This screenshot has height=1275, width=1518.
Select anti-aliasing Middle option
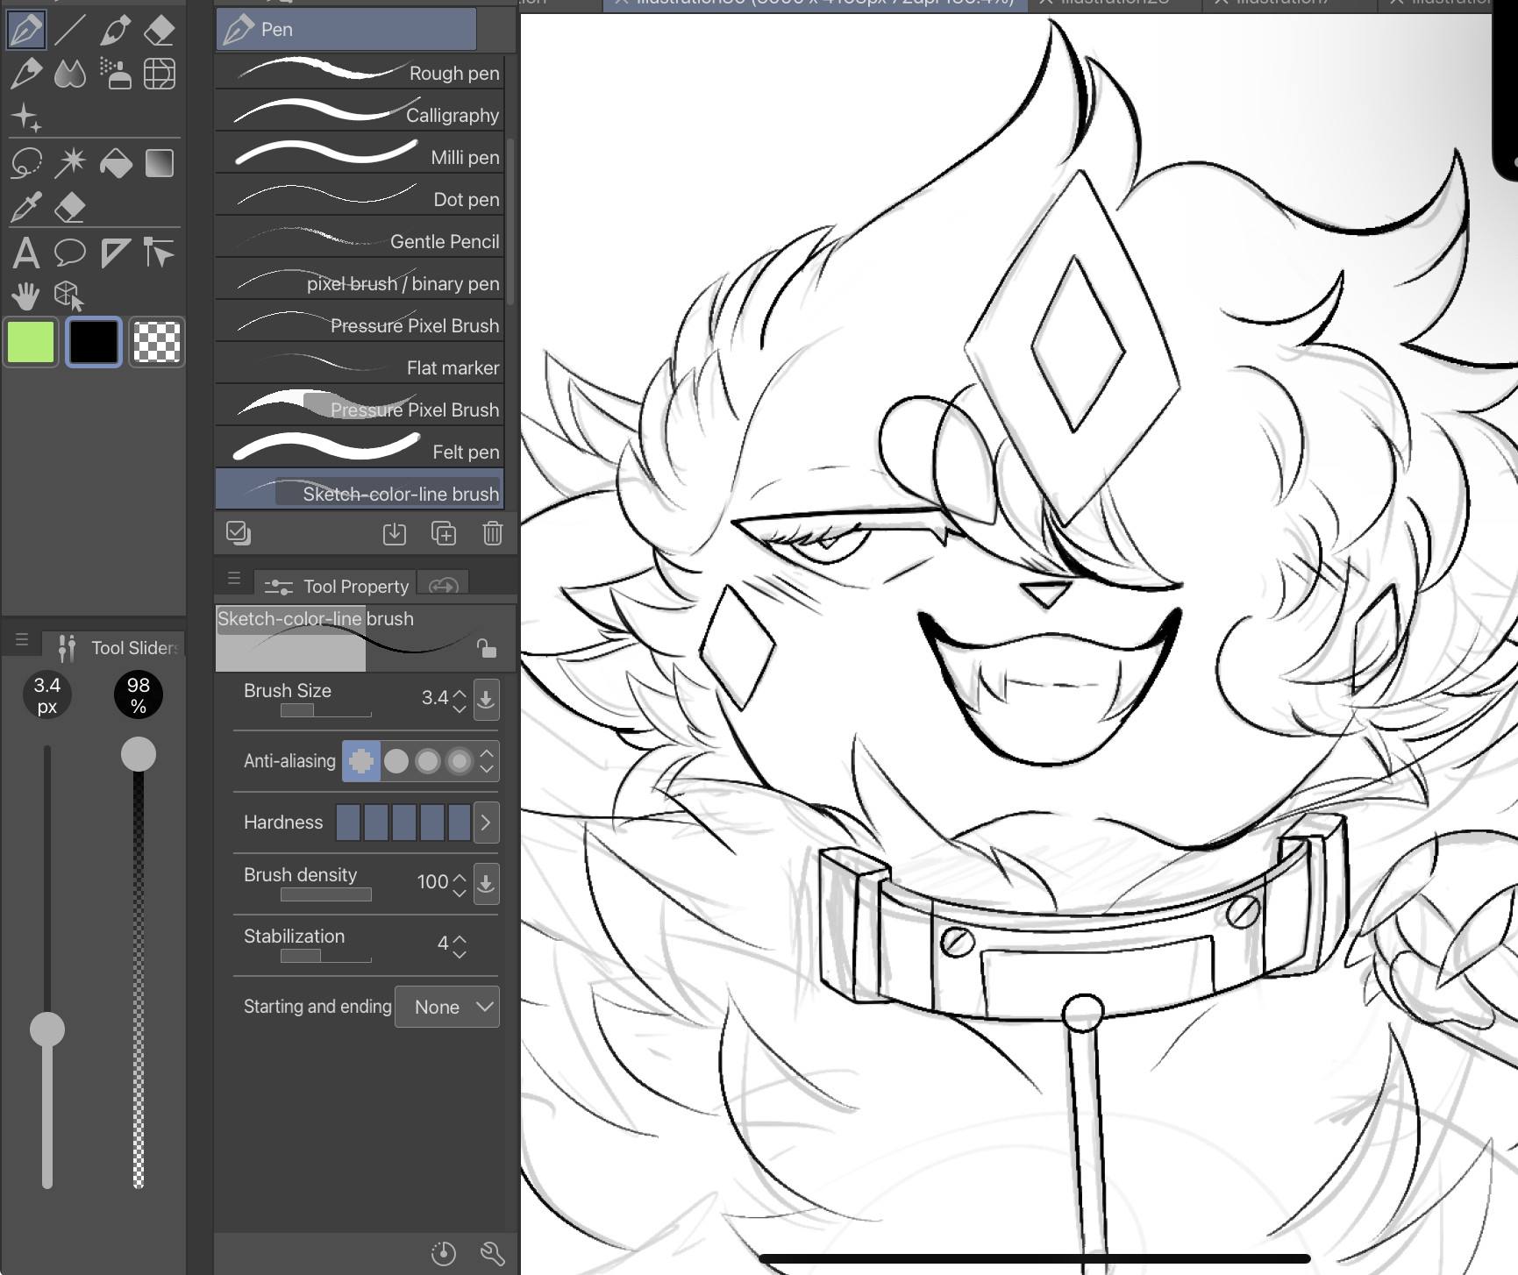tap(428, 761)
